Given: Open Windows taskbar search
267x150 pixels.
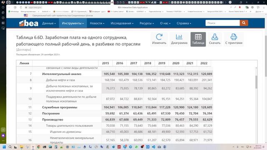Looking at the screenshot, I should click(x=10, y=147).
